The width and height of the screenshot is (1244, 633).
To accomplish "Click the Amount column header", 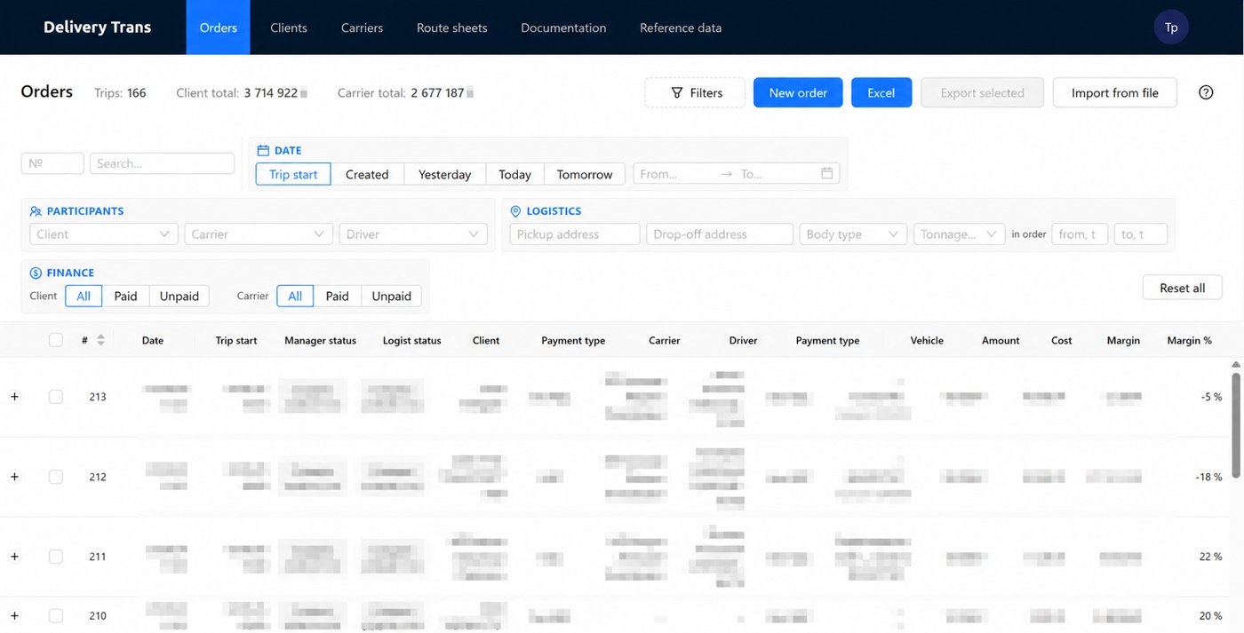I will (1001, 340).
